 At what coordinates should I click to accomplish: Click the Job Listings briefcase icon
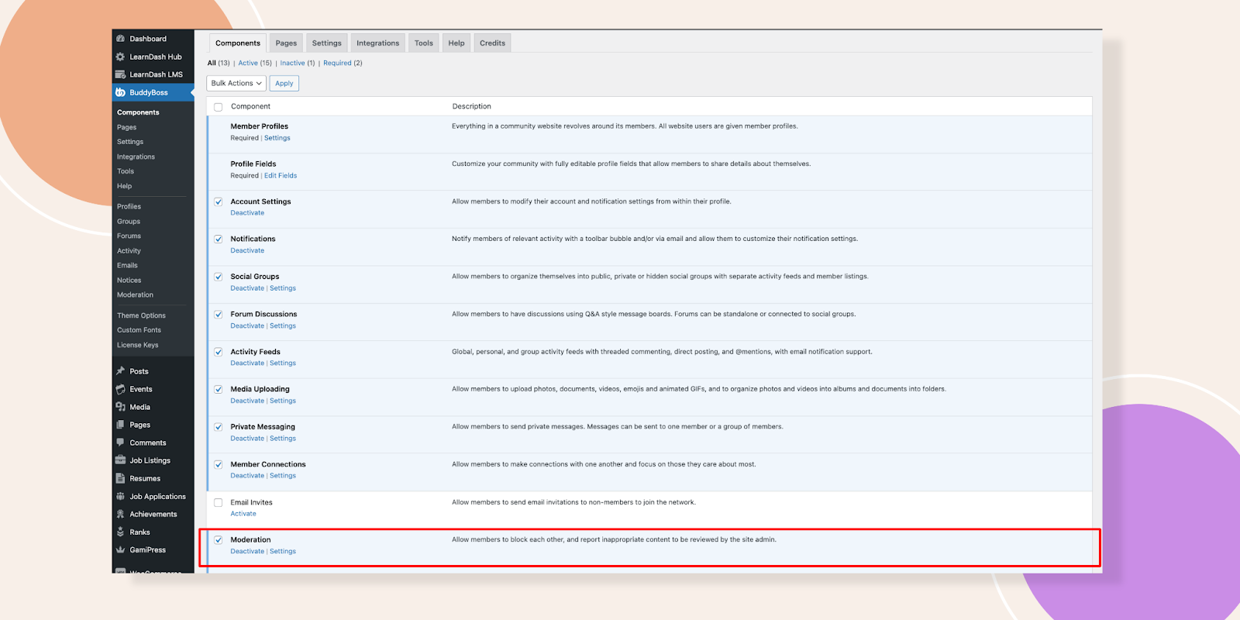click(x=120, y=460)
